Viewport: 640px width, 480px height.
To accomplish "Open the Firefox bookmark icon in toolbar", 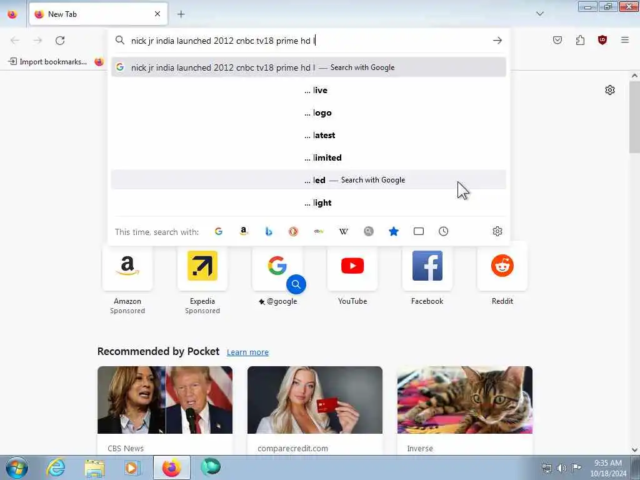I will click(x=99, y=62).
